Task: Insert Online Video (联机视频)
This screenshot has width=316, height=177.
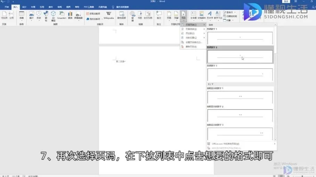Action: pyautogui.click(x=122, y=15)
